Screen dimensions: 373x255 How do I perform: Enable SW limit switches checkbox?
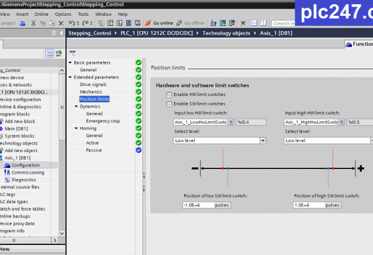click(x=169, y=104)
